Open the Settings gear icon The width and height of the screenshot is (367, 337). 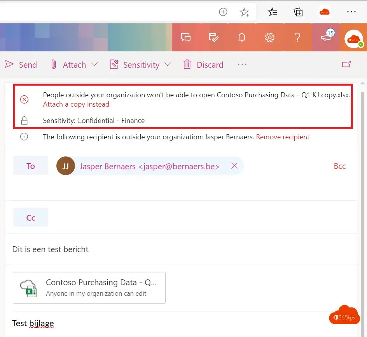pos(270,37)
